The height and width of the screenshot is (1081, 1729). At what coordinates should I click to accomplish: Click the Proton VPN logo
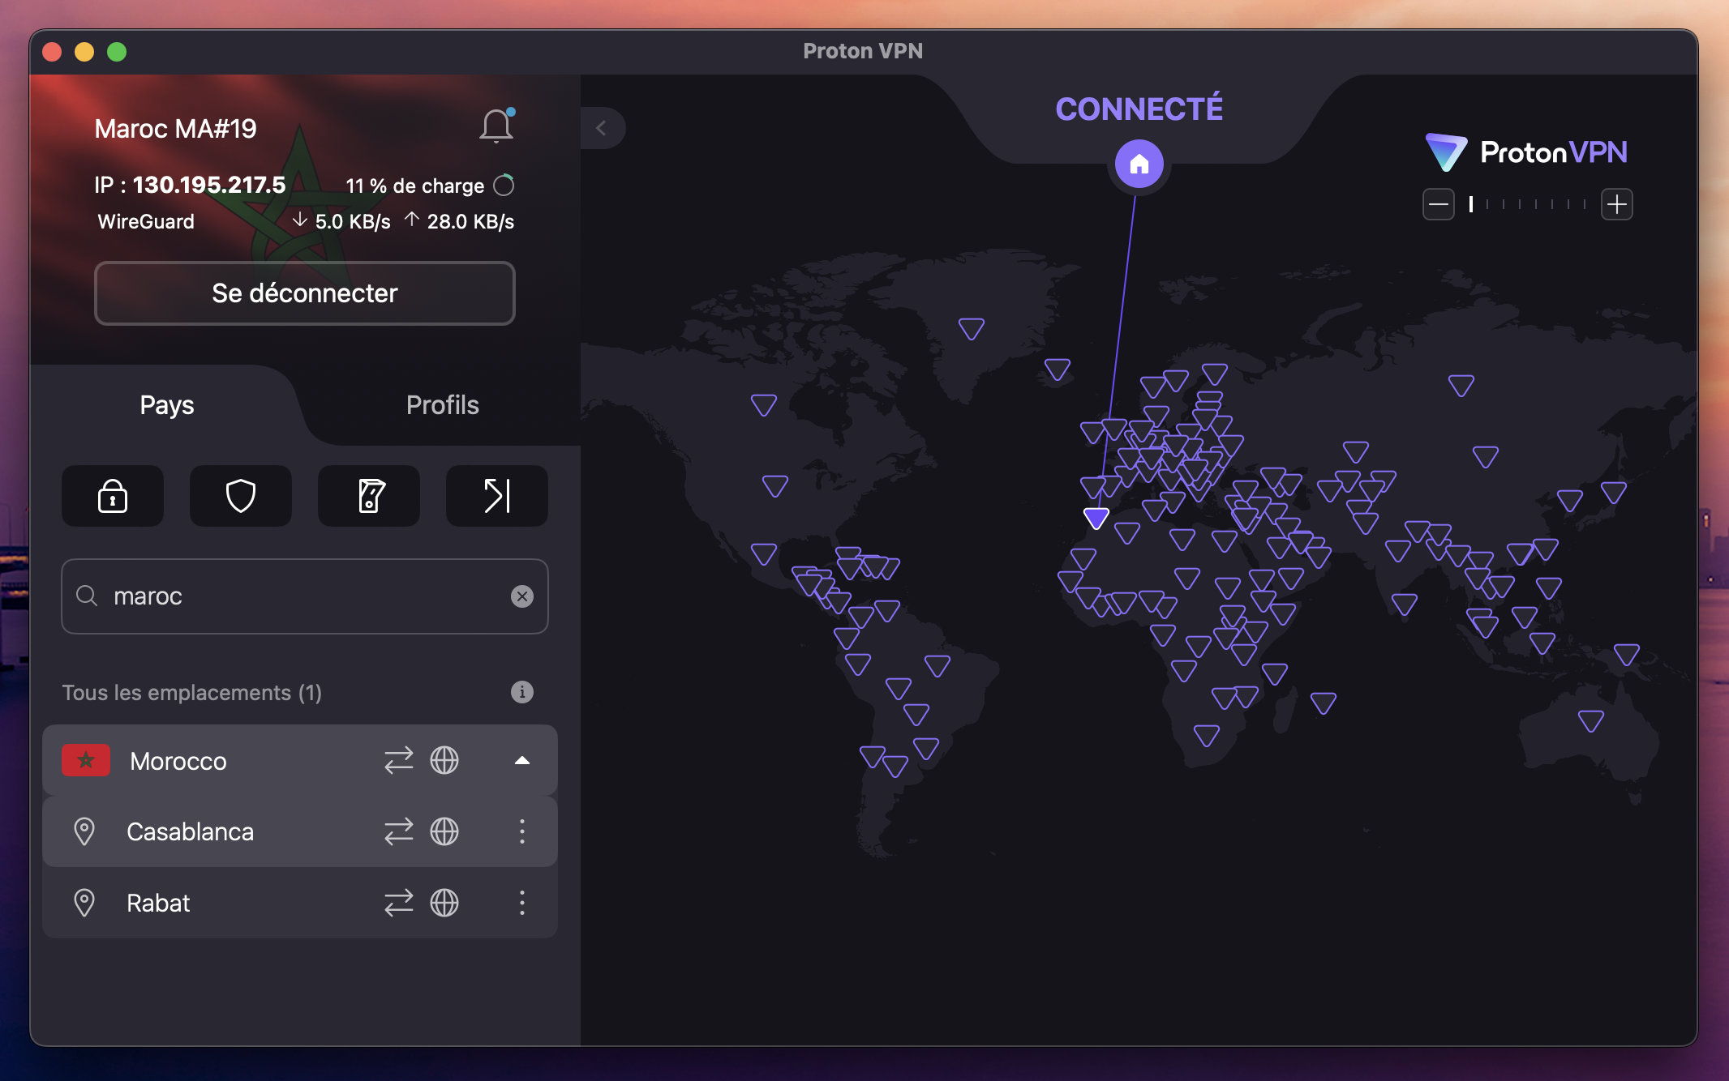[x=1526, y=152]
